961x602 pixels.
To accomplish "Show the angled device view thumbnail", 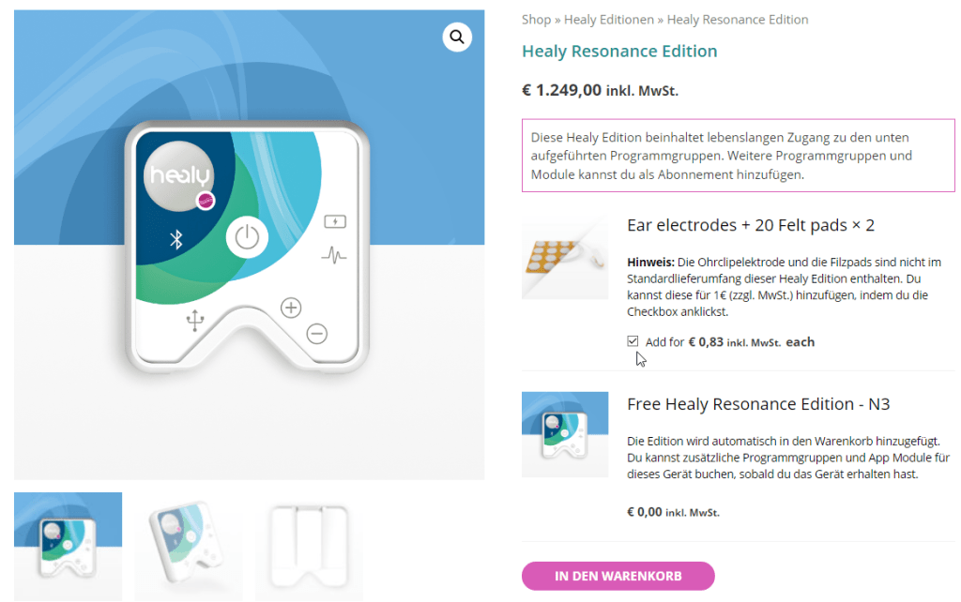I will click(x=188, y=547).
